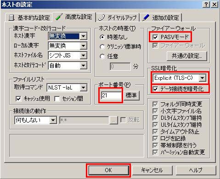Viewport: 220px width, 179px height.
Task: Toggle the PASVモード checkbox
Action: pyautogui.click(x=155, y=37)
